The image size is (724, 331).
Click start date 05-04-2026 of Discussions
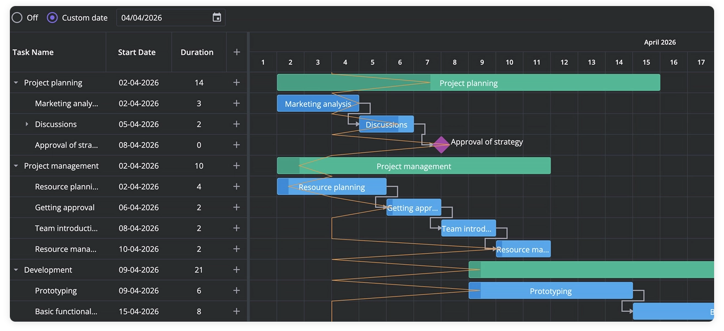coord(139,124)
